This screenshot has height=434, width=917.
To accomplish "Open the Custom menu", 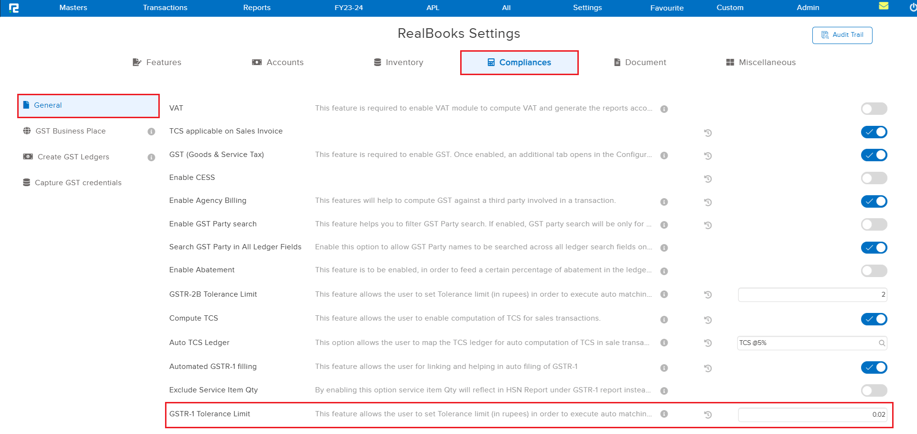I will coord(730,8).
